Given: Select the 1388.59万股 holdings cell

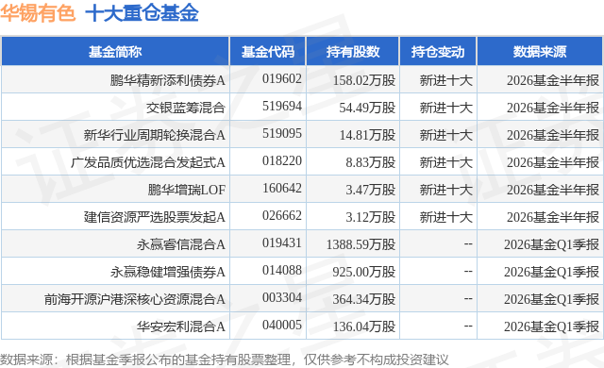Looking at the screenshot, I should coord(361,244).
